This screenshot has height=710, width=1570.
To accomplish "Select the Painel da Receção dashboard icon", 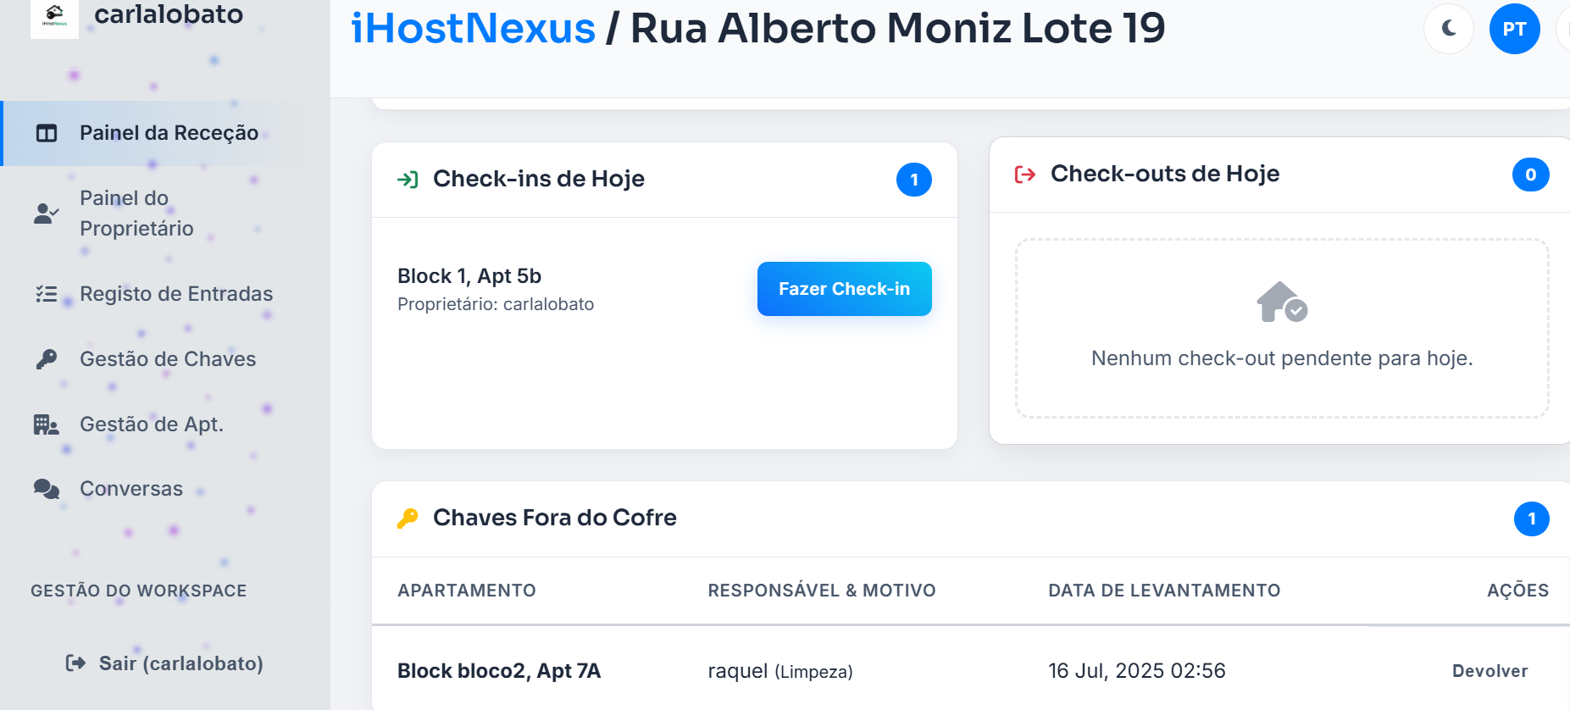I will pyautogui.click(x=47, y=132).
